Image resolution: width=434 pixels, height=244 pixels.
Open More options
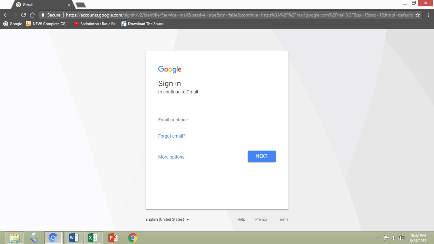(171, 157)
